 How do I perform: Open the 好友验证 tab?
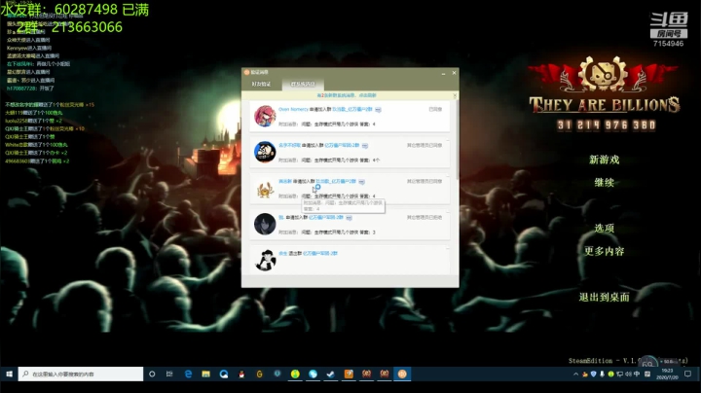[261, 84]
